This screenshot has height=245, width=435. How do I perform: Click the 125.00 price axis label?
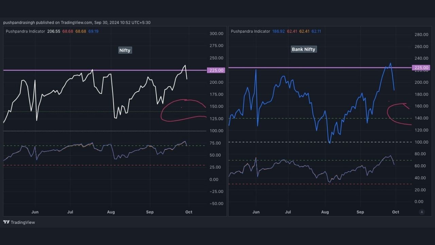(216, 119)
